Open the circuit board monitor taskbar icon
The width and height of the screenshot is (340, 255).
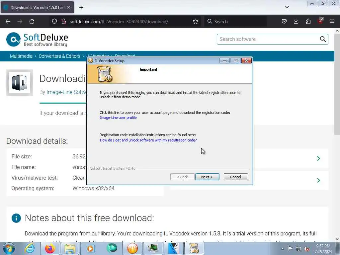point(153,248)
